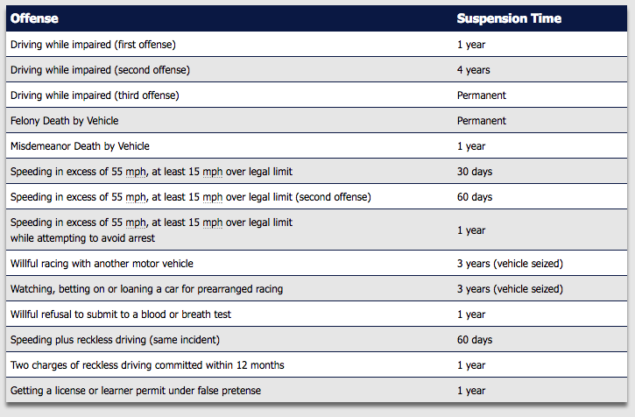The image size is (635, 417).
Task: Click the Offense column header
Action: [x=34, y=18]
